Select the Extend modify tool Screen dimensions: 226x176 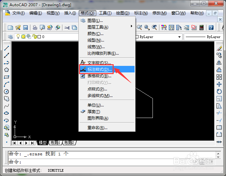point(219,120)
